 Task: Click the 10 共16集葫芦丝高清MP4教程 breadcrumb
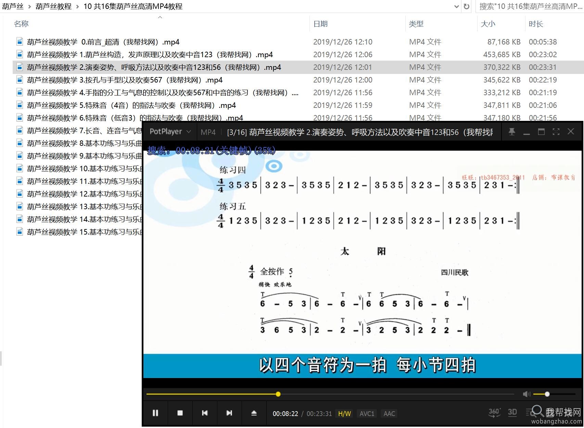(x=133, y=6)
